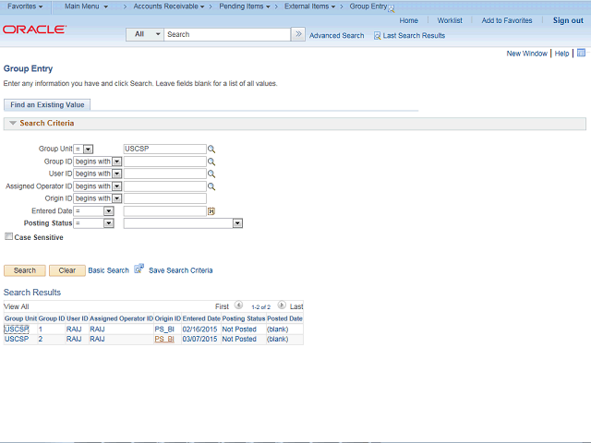Click the Clear button
The height and width of the screenshot is (443, 591).
(x=67, y=270)
